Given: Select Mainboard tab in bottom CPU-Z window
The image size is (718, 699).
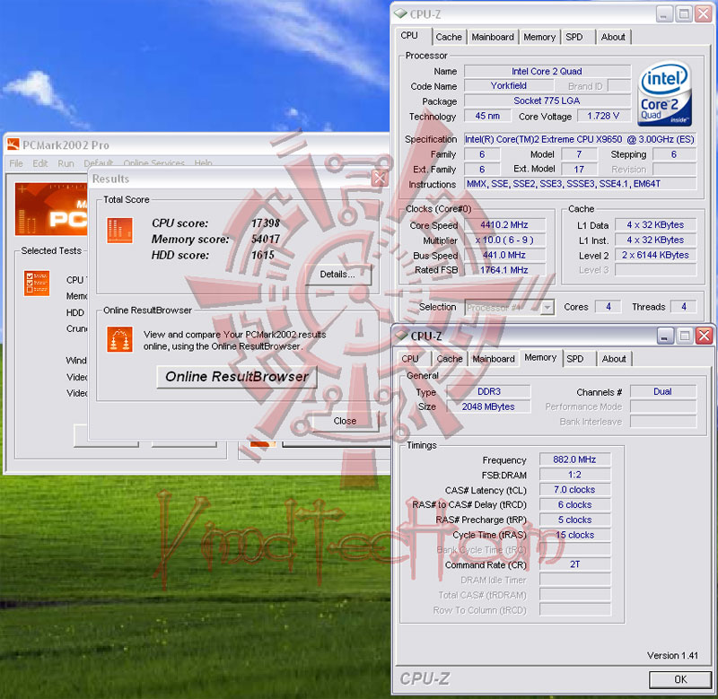Looking at the screenshot, I should 494,359.
